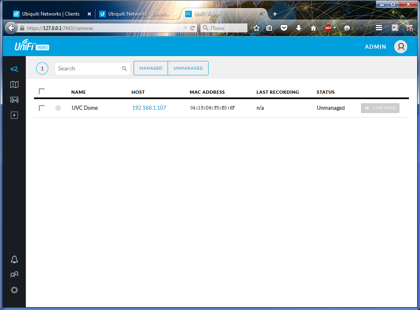This screenshot has width=420, height=310.
Task: Select the UVC Dome row checkbox
Action: click(42, 108)
